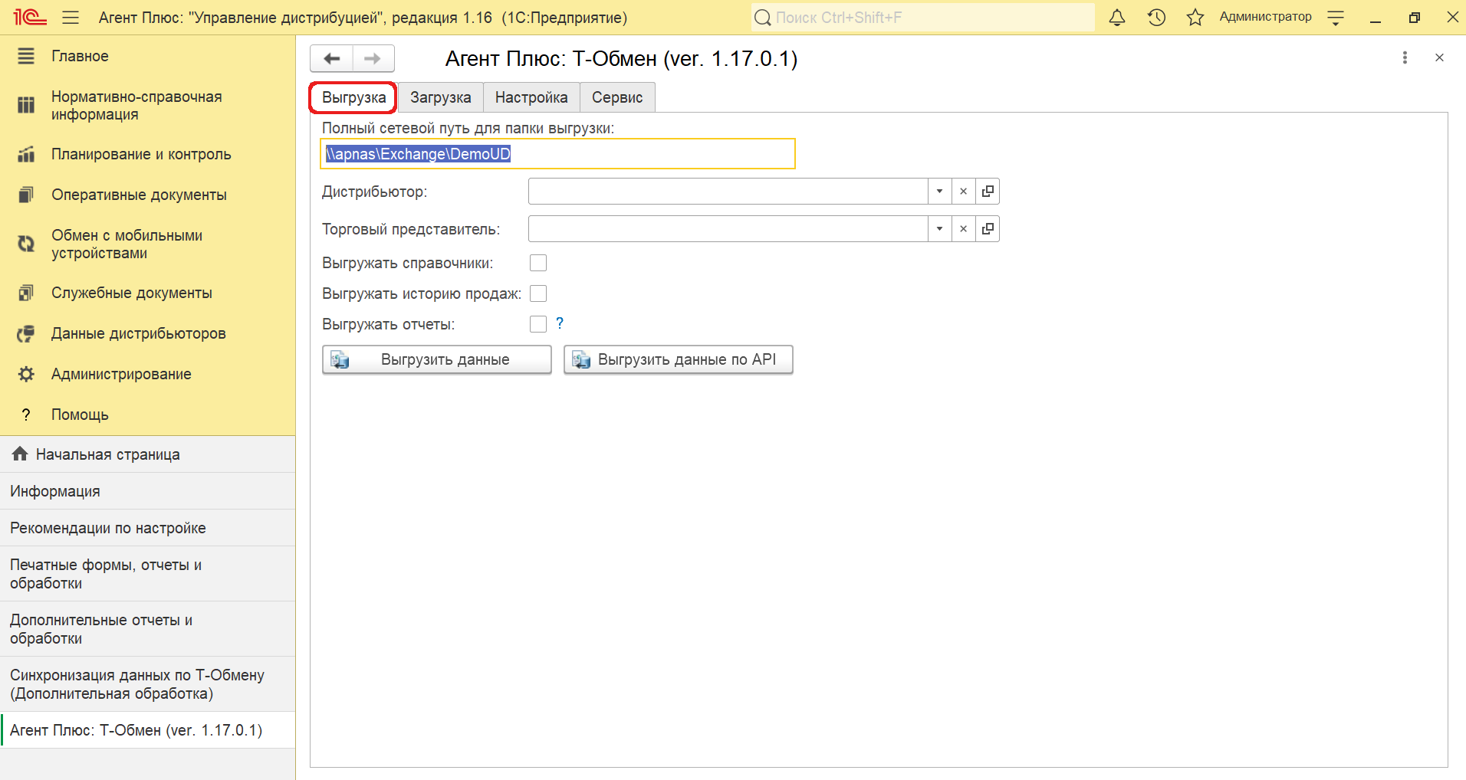Open Администрирование section
Image resolution: width=1466 pixels, height=780 pixels.
coord(147,374)
